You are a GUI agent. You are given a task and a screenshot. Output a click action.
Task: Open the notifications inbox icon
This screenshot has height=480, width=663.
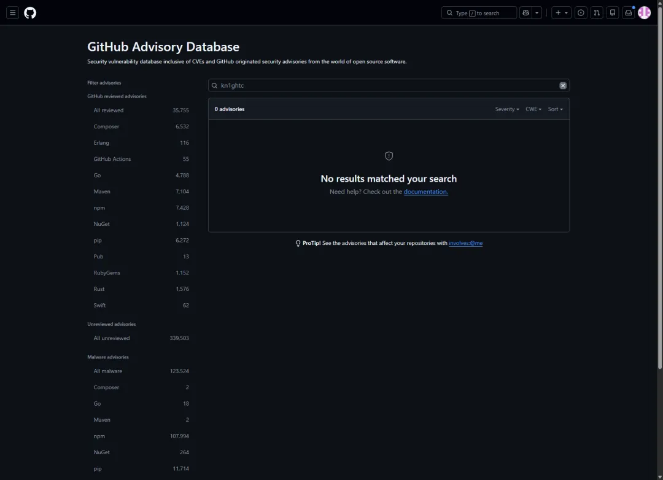point(629,13)
